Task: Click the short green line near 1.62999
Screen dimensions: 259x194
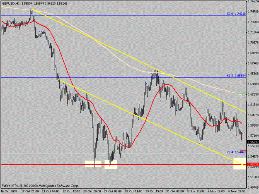Action: click(241, 93)
